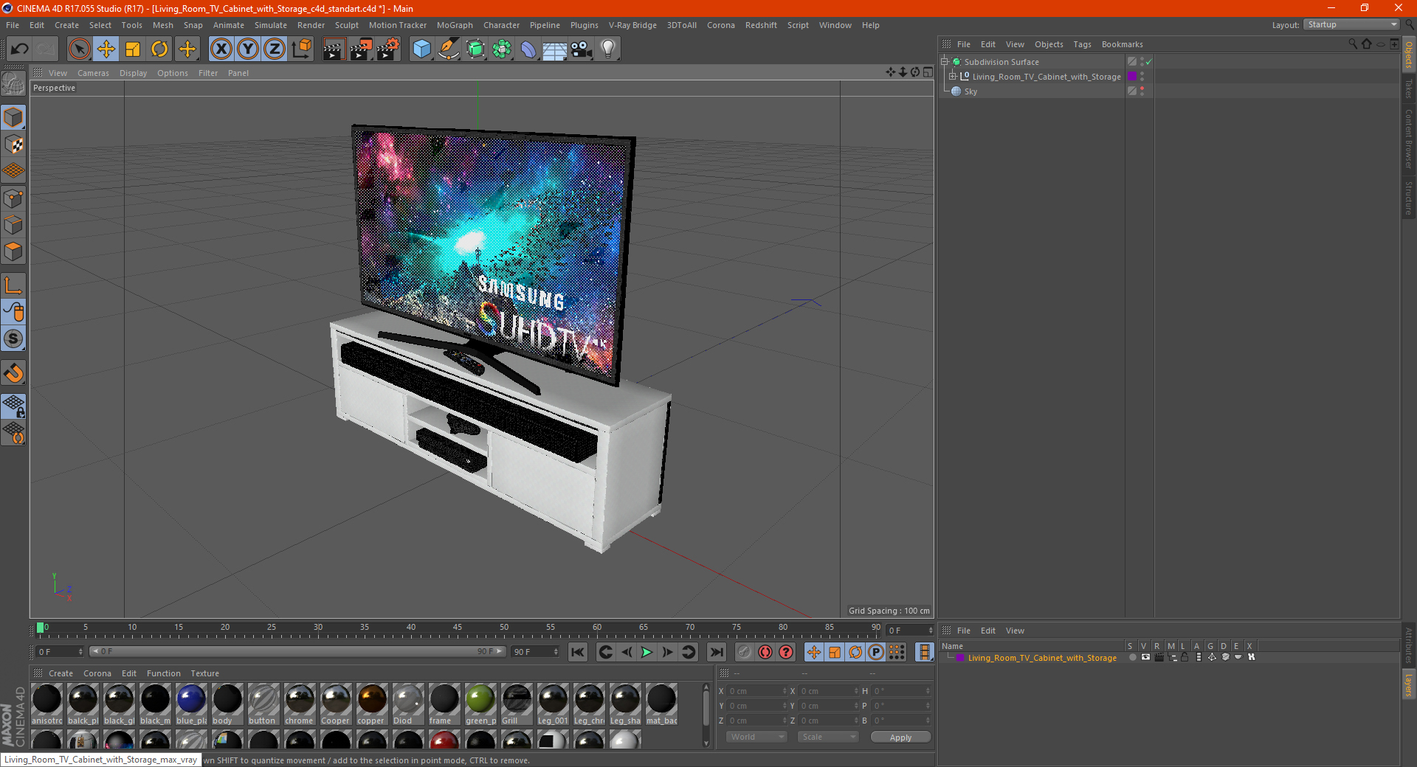Select the green_p material swatch
Screen dimensions: 1417x767
pyautogui.click(x=480, y=704)
